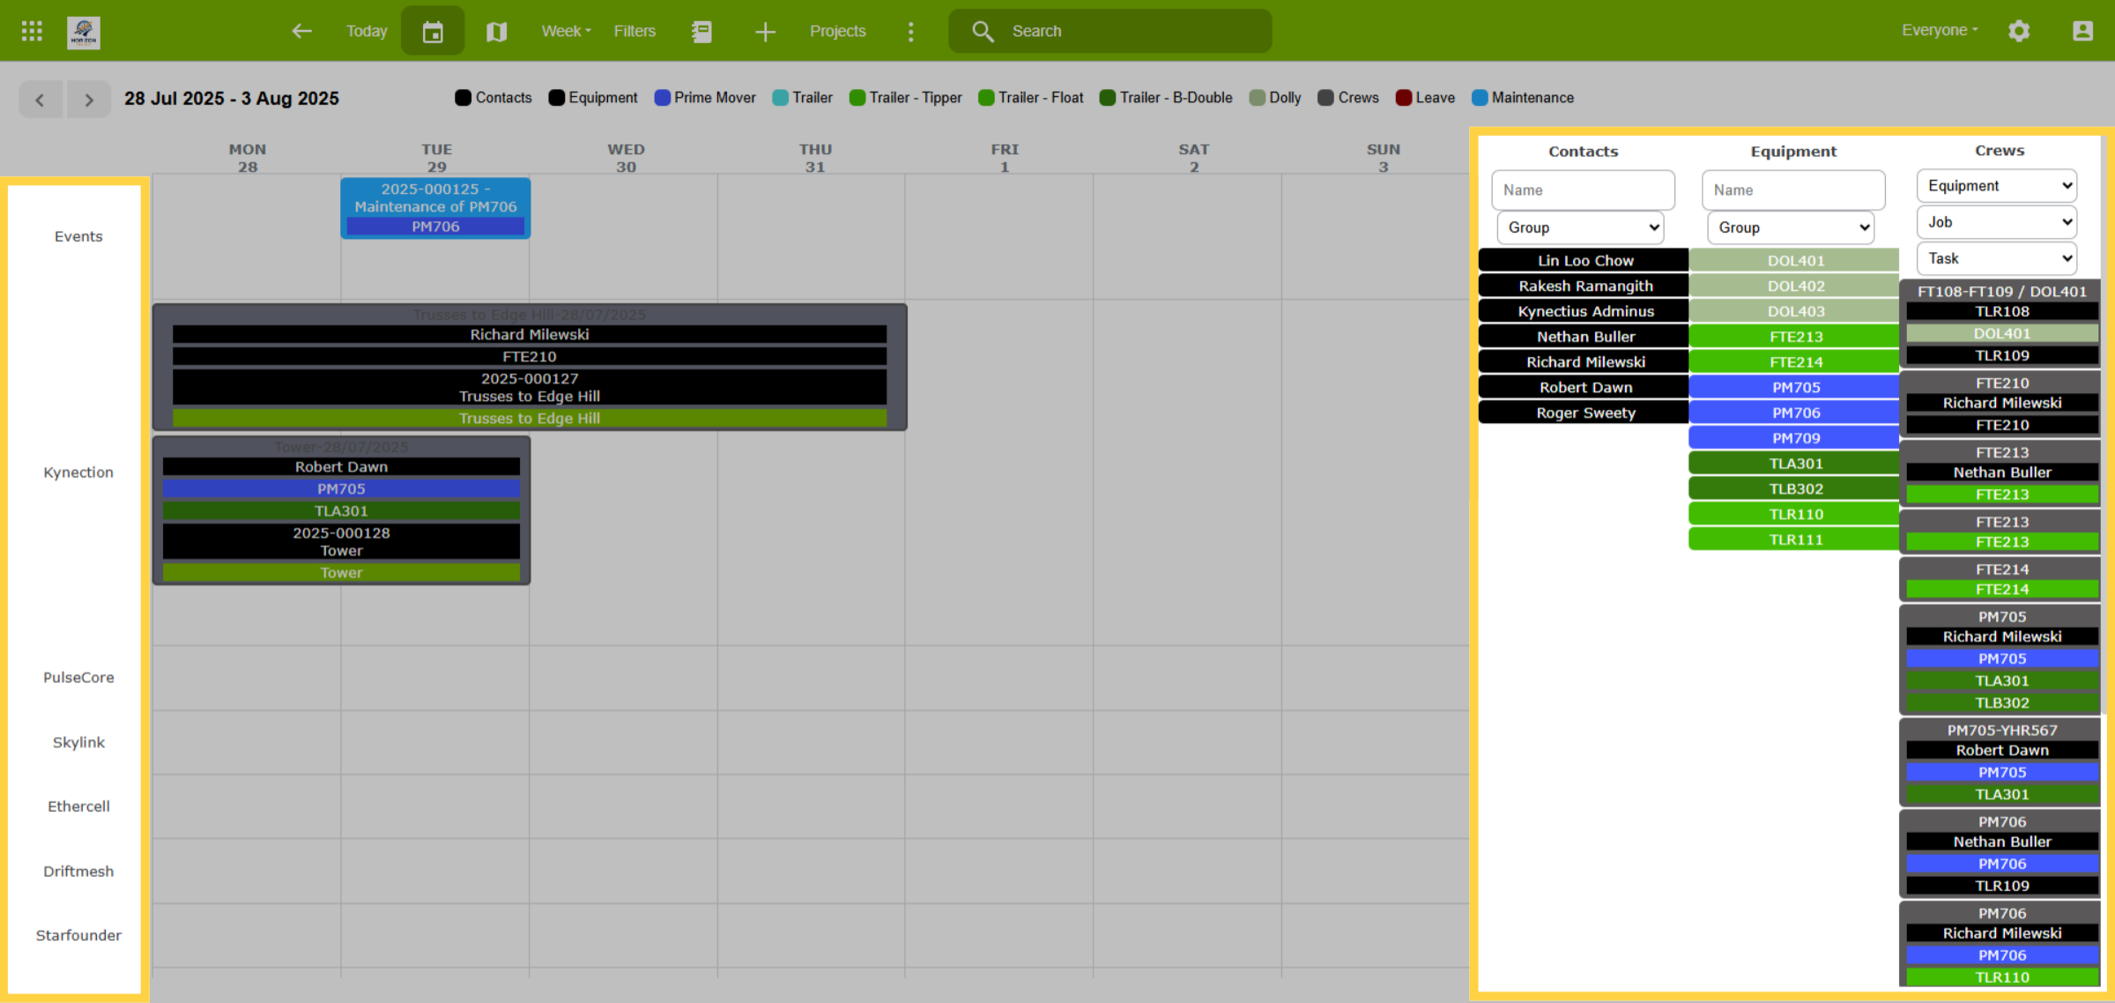The image size is (2115, 1003).
Task: Toggle the Contacts legend filter
Action: 493,98
